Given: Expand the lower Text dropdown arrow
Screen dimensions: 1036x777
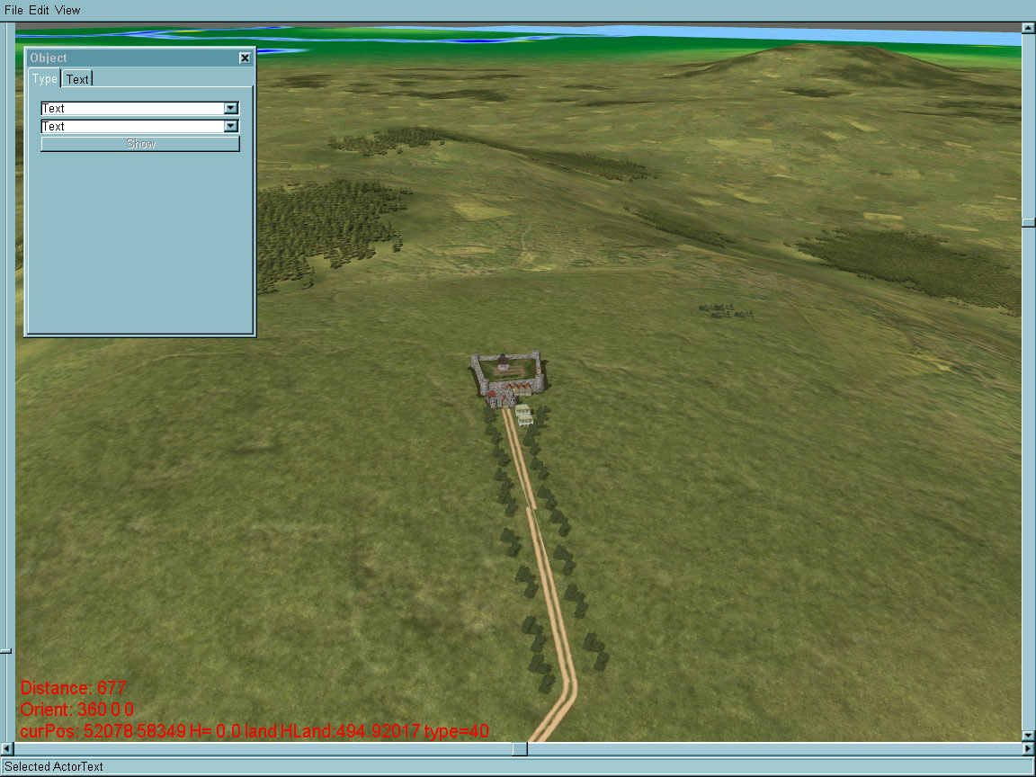Looking at the screenshot, I should pyautogui.click(x=231, y=127).
